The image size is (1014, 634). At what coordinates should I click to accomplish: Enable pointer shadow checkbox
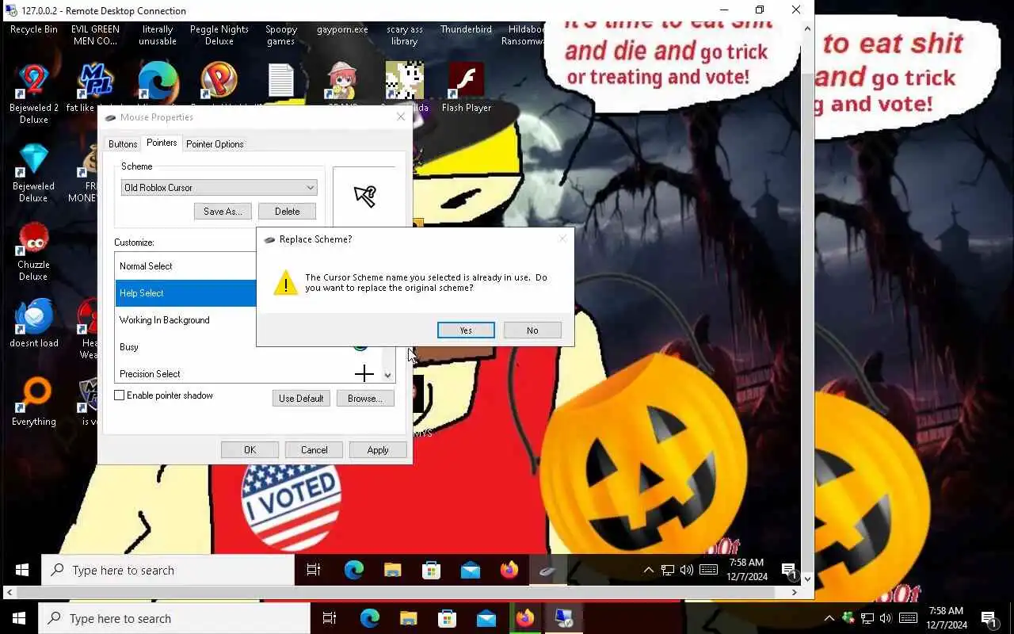pyautogui.click(x=120, y=395)
